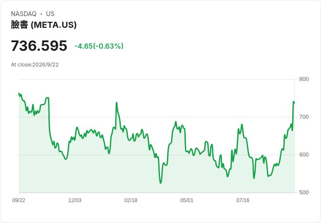Click the 09/22 x-axis date label
Viewport: 321px width, 223px height.
tap(19, 200)
